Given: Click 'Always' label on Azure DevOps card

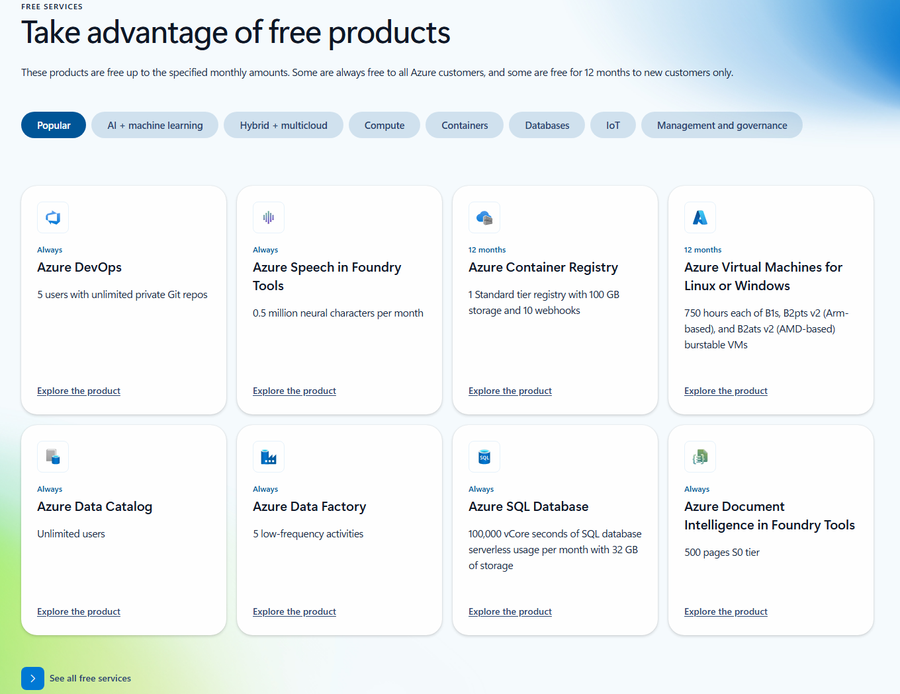Looking at the screenshot, I should 50,250.
